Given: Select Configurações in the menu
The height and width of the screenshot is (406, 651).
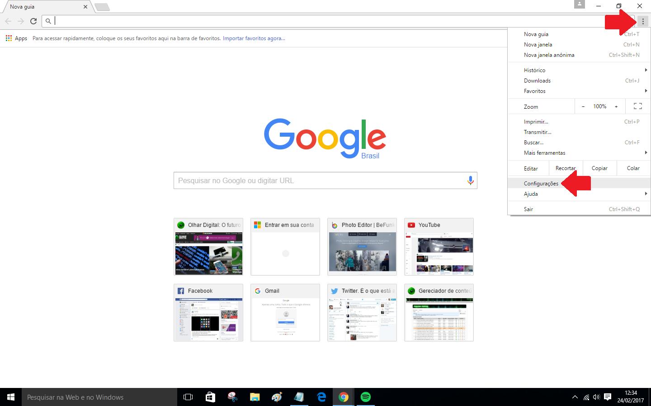Looking at the screenshot, I should click(541, 184).
